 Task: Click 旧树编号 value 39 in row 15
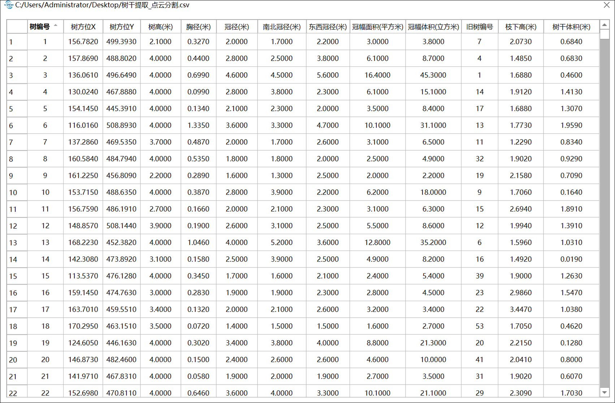pyautogui.click(x=480, y=276)
